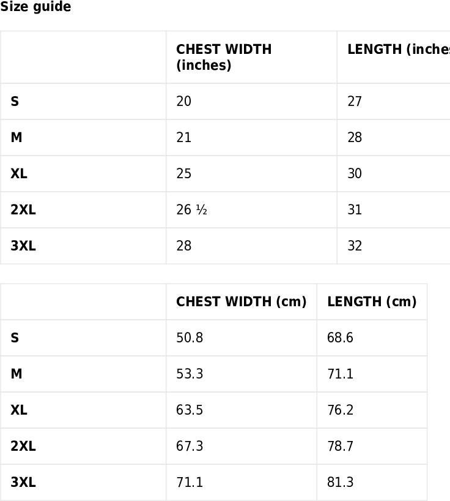Select the 67.3 cm chest width value
Image resolution: width=450 pixels, height=501 pixels.
tap(190, 446)
